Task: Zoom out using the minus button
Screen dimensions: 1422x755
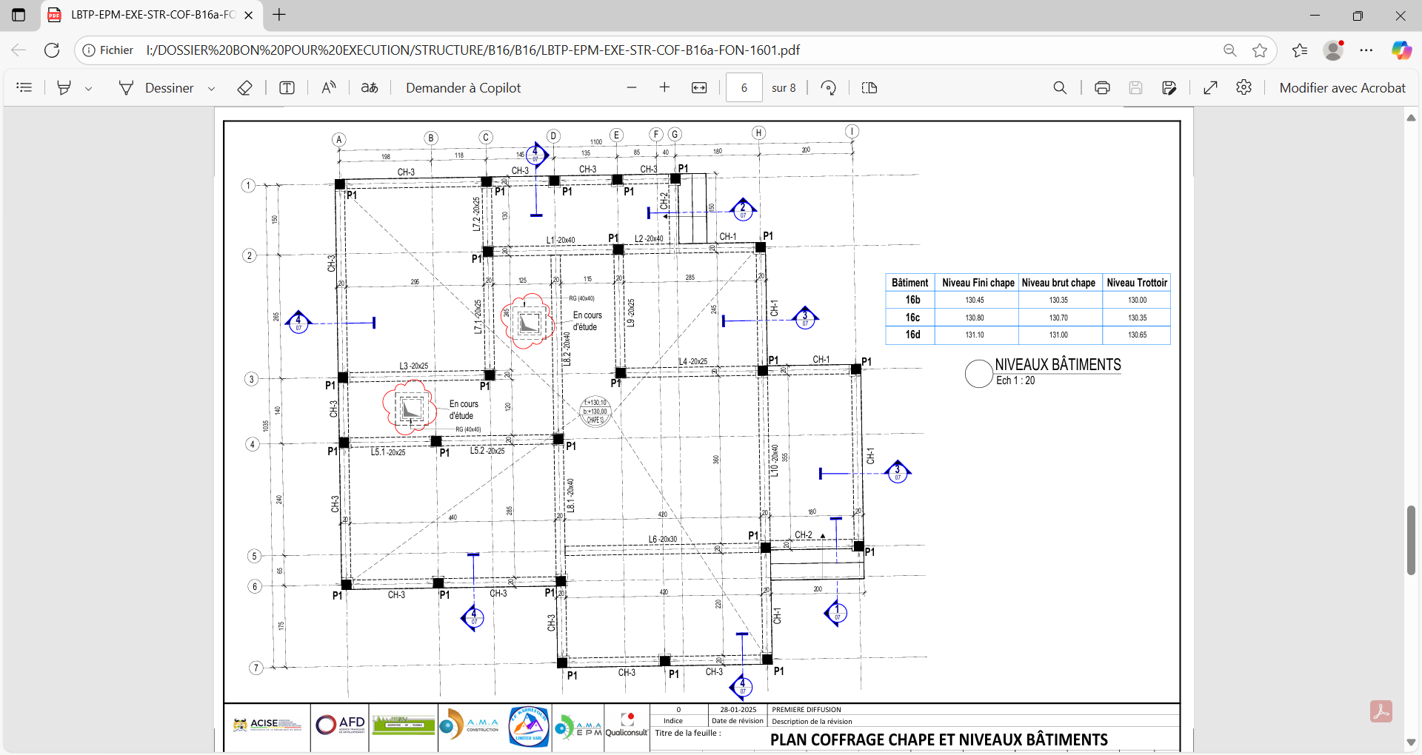Action: 632,88
